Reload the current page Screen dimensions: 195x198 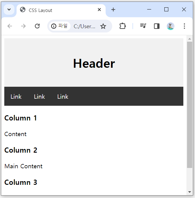37,26
